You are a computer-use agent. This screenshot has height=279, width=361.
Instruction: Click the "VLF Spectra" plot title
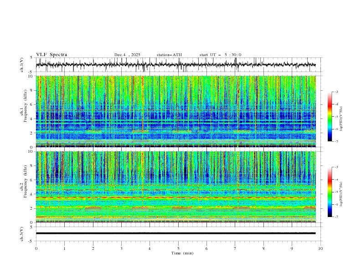pos(52,55)
